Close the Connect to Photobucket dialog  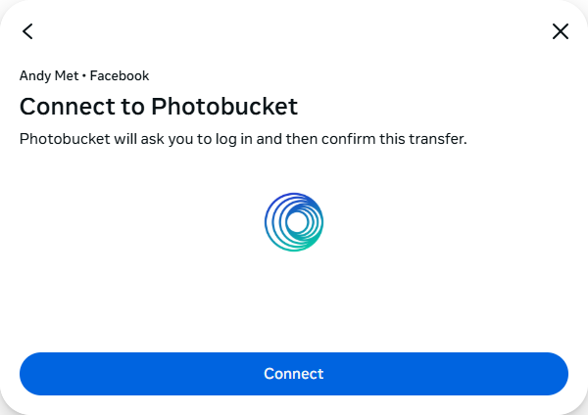coord(561,31)
